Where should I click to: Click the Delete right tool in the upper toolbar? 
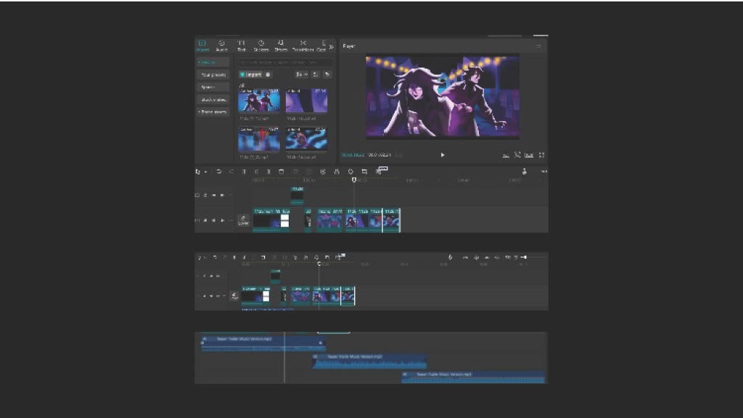pyautogui.click(x=268, y=172)
